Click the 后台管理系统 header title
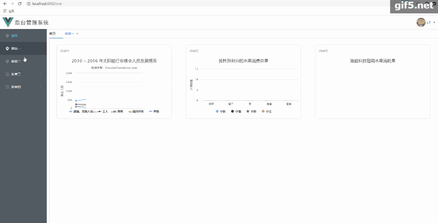Viewport: 438px width, 223px height. pos(32,23)
